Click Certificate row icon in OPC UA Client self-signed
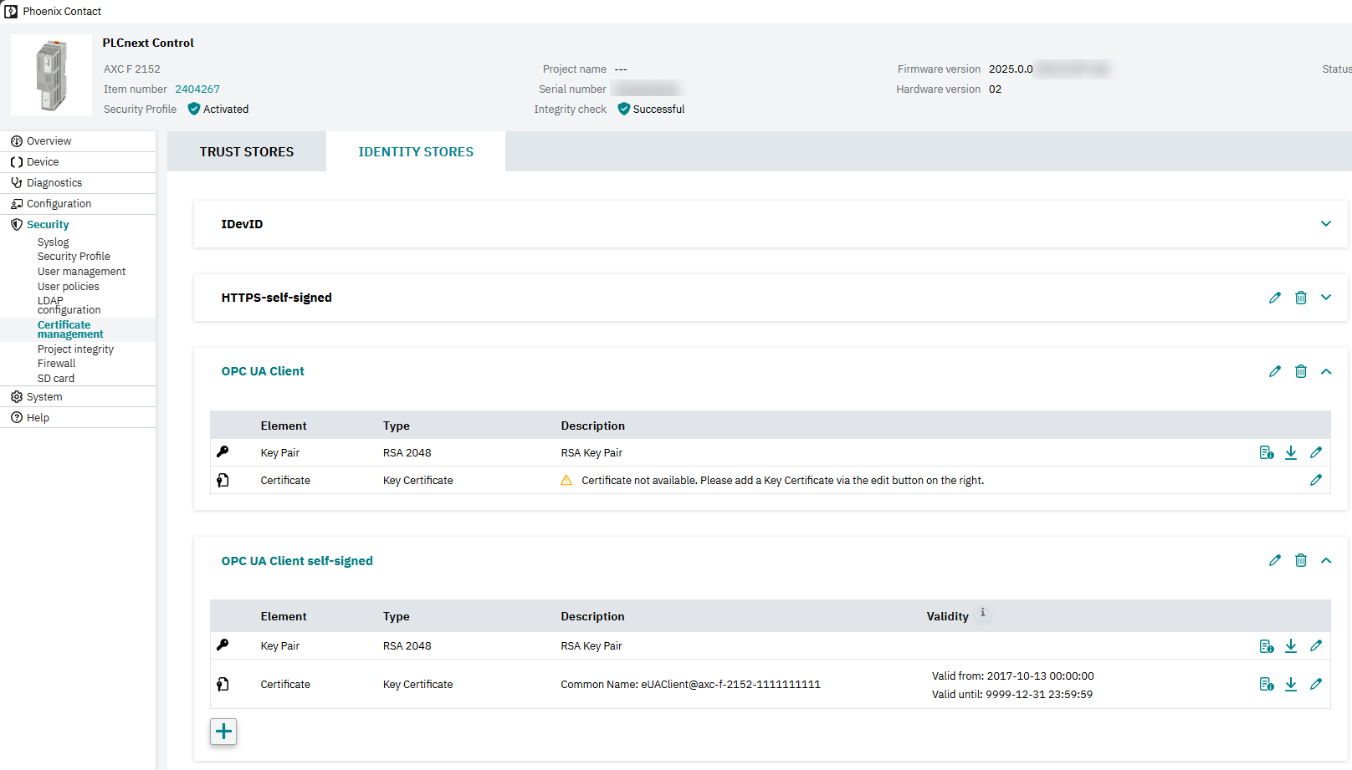This screenshot has height=770, width=1352. 223,684
